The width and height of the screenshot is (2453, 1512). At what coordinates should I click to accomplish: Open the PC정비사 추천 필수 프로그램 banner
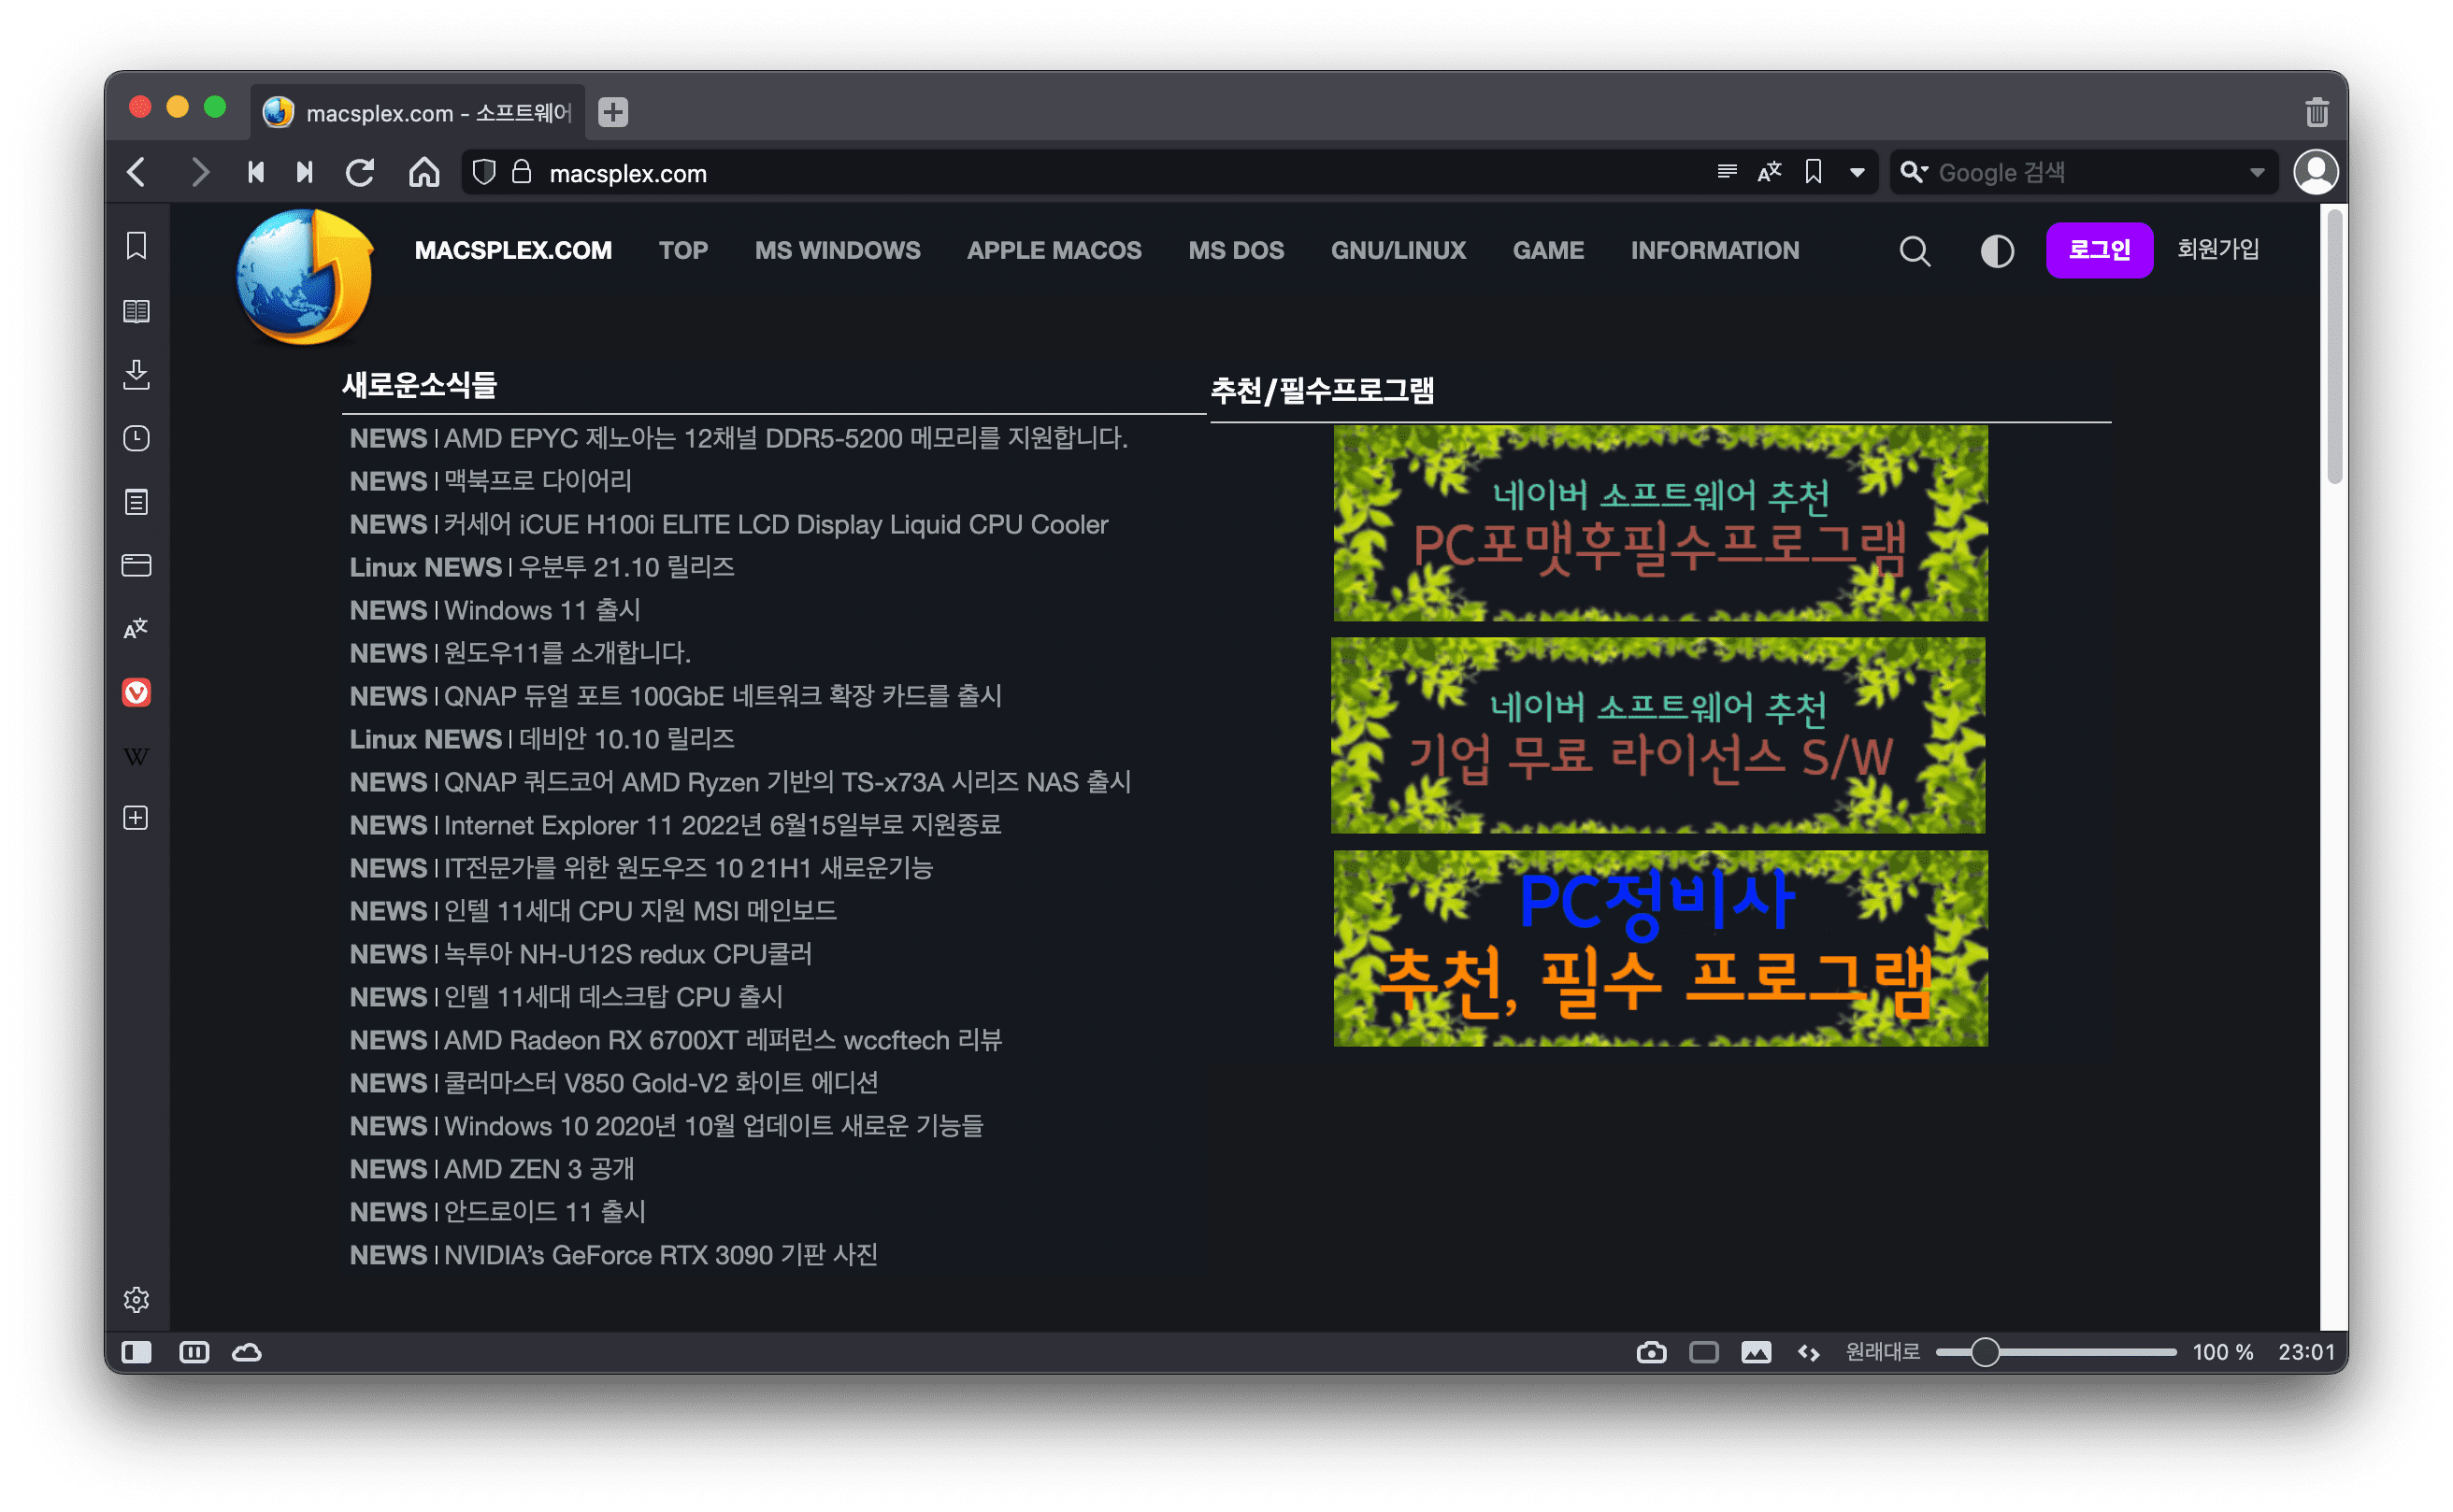click(1660, 948)
